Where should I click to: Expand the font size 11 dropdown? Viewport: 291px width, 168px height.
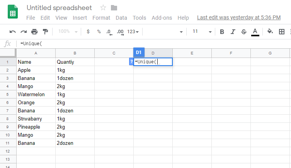click(x=202, y=32)
